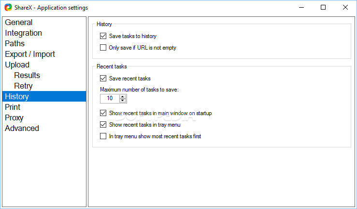The width and height of the screenshot is (357, 209).
Task: Uncheck Show recent tasks in tray menu
Action: click(103, 125)
